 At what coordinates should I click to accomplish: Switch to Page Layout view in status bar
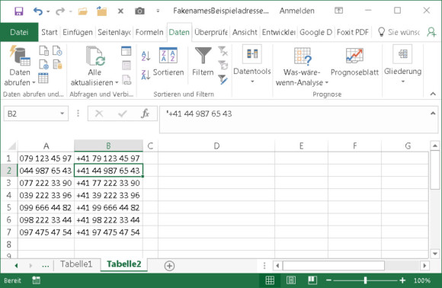coord(291,280)
